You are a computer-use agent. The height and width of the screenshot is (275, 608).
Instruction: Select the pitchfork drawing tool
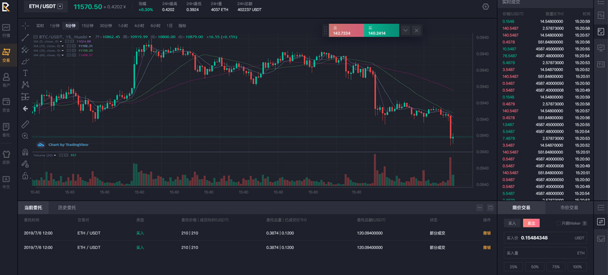25,49
